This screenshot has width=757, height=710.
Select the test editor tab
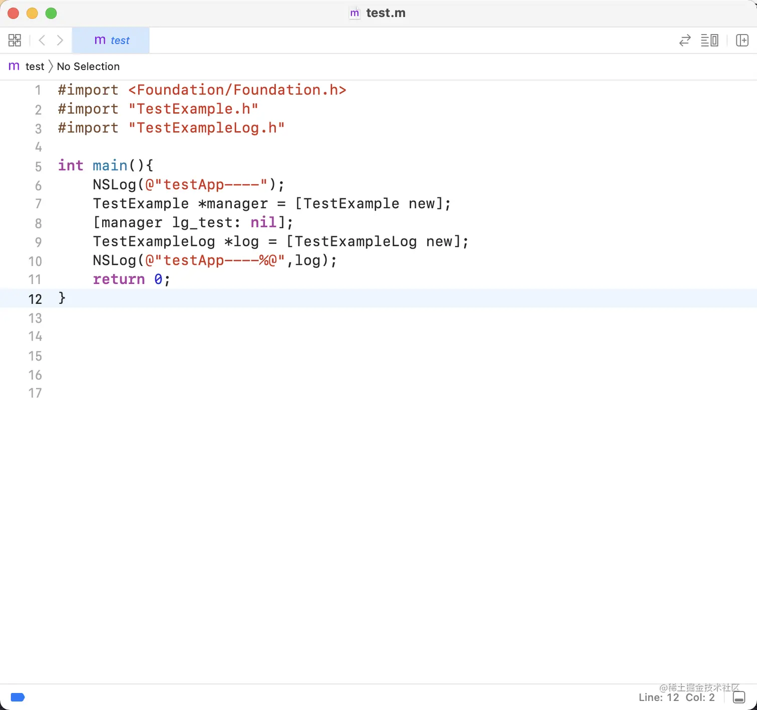111,40
